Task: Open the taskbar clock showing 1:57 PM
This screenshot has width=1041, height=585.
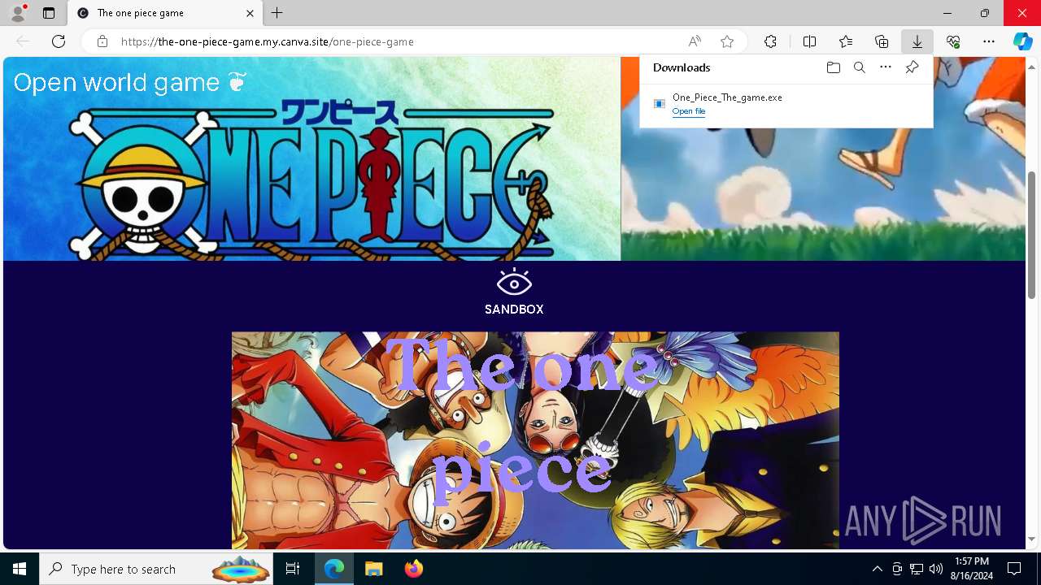Action: [971, 569]
